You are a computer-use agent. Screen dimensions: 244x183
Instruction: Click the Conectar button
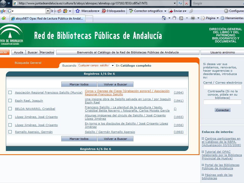pos(223,110)
